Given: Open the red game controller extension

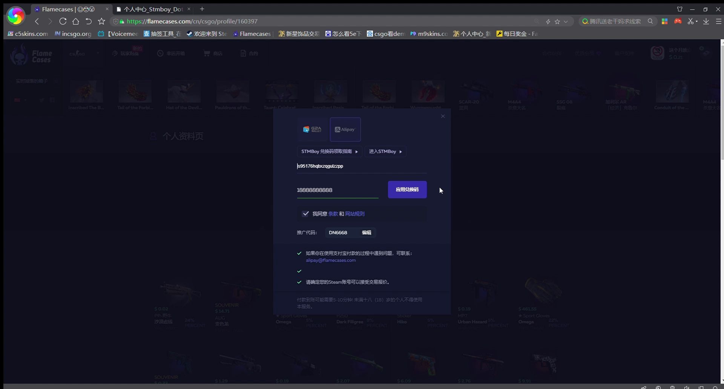Looking at the screenshot, I should [678, 21].
